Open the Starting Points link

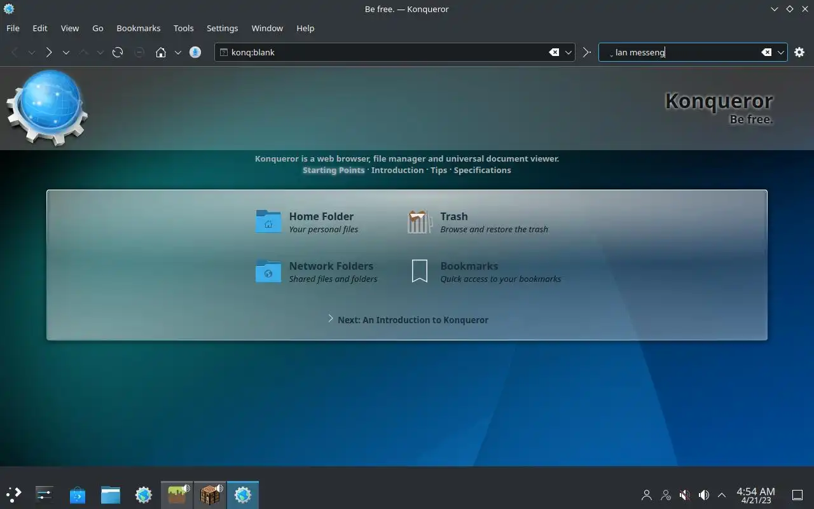(334, 170)
